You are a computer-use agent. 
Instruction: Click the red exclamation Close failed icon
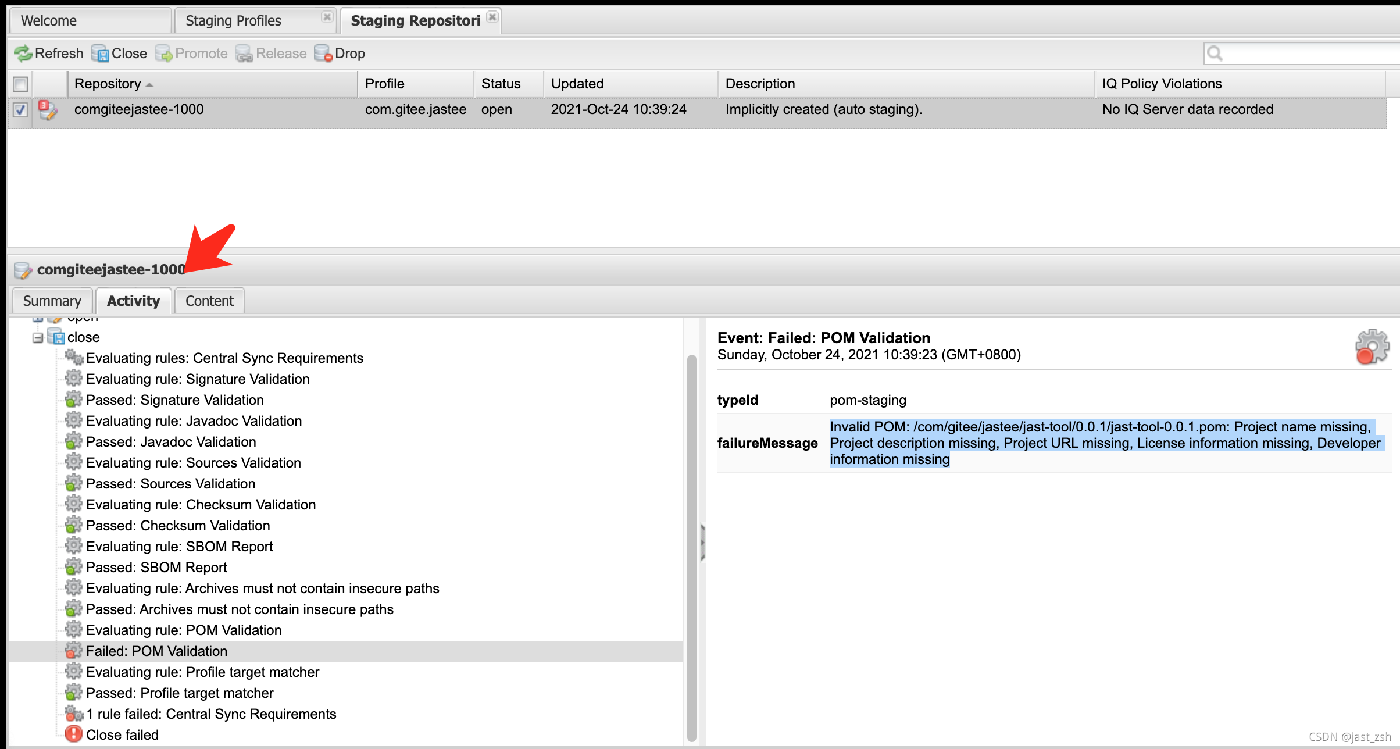[74, 734]
